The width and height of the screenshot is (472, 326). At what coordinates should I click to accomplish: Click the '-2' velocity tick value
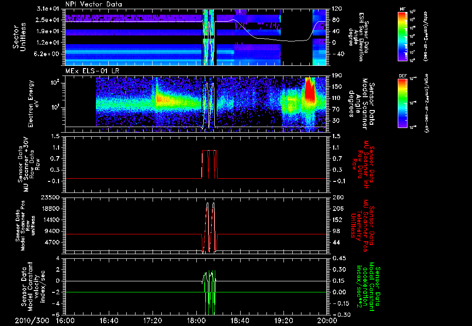56,292
